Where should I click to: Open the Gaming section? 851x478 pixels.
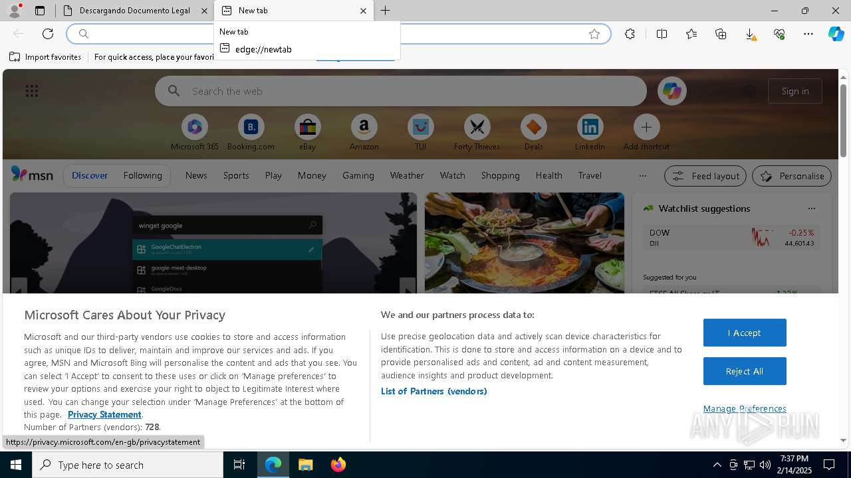(x=358, y=175)
